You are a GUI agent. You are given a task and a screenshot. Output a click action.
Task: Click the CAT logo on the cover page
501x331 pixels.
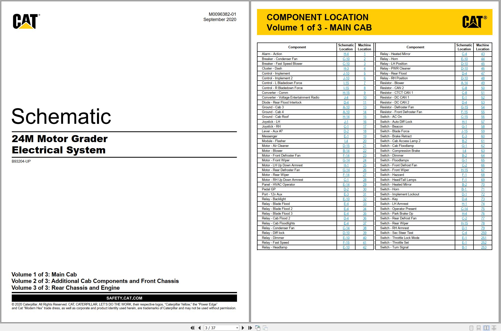(x=26, y=21)
